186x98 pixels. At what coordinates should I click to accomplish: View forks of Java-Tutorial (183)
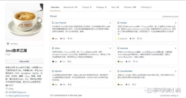70,38
